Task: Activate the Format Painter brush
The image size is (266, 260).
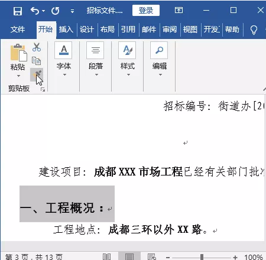Action: 37,75
